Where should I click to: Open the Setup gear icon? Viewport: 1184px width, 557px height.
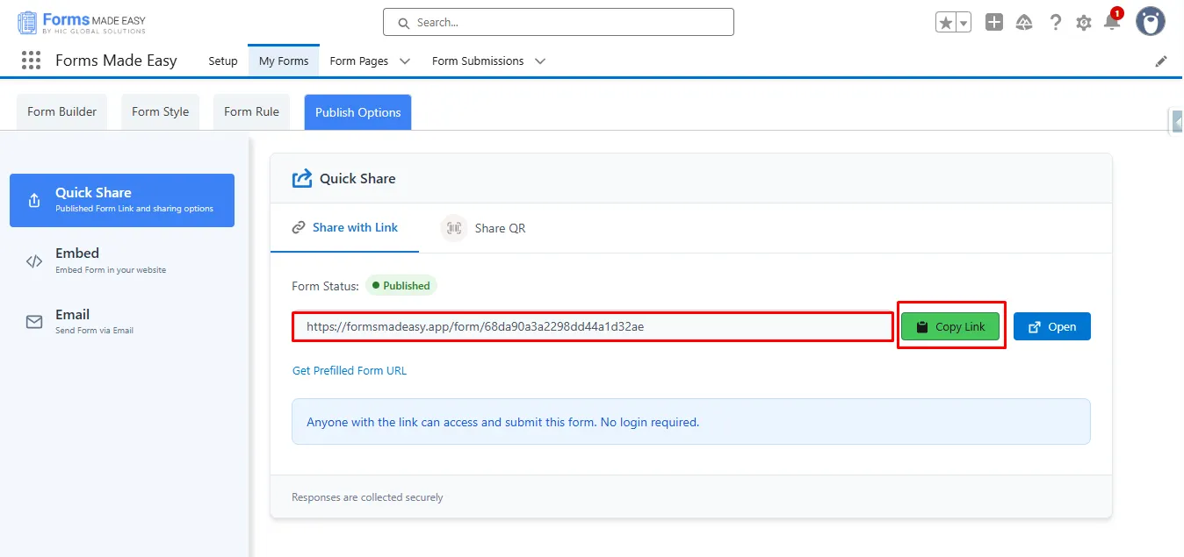[1084, 23]
